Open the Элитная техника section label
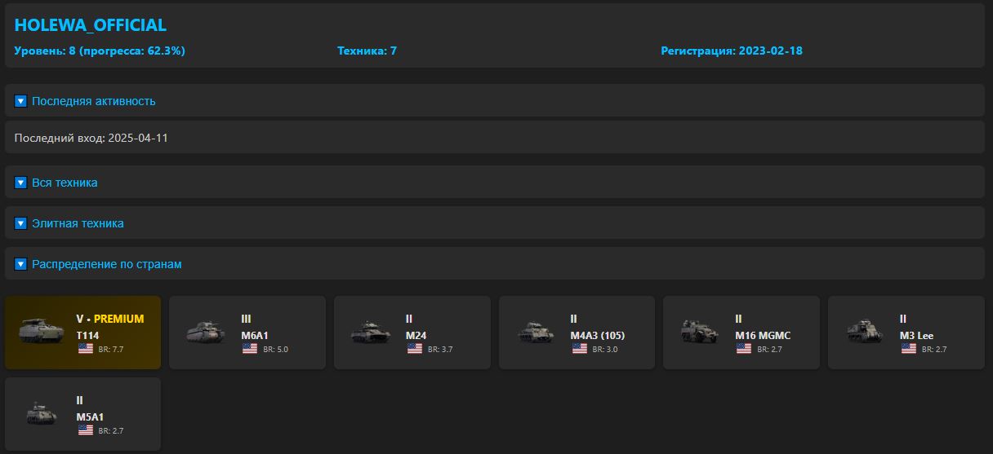Viewport: 993px width, 454px height. click(x=78, y=223)
